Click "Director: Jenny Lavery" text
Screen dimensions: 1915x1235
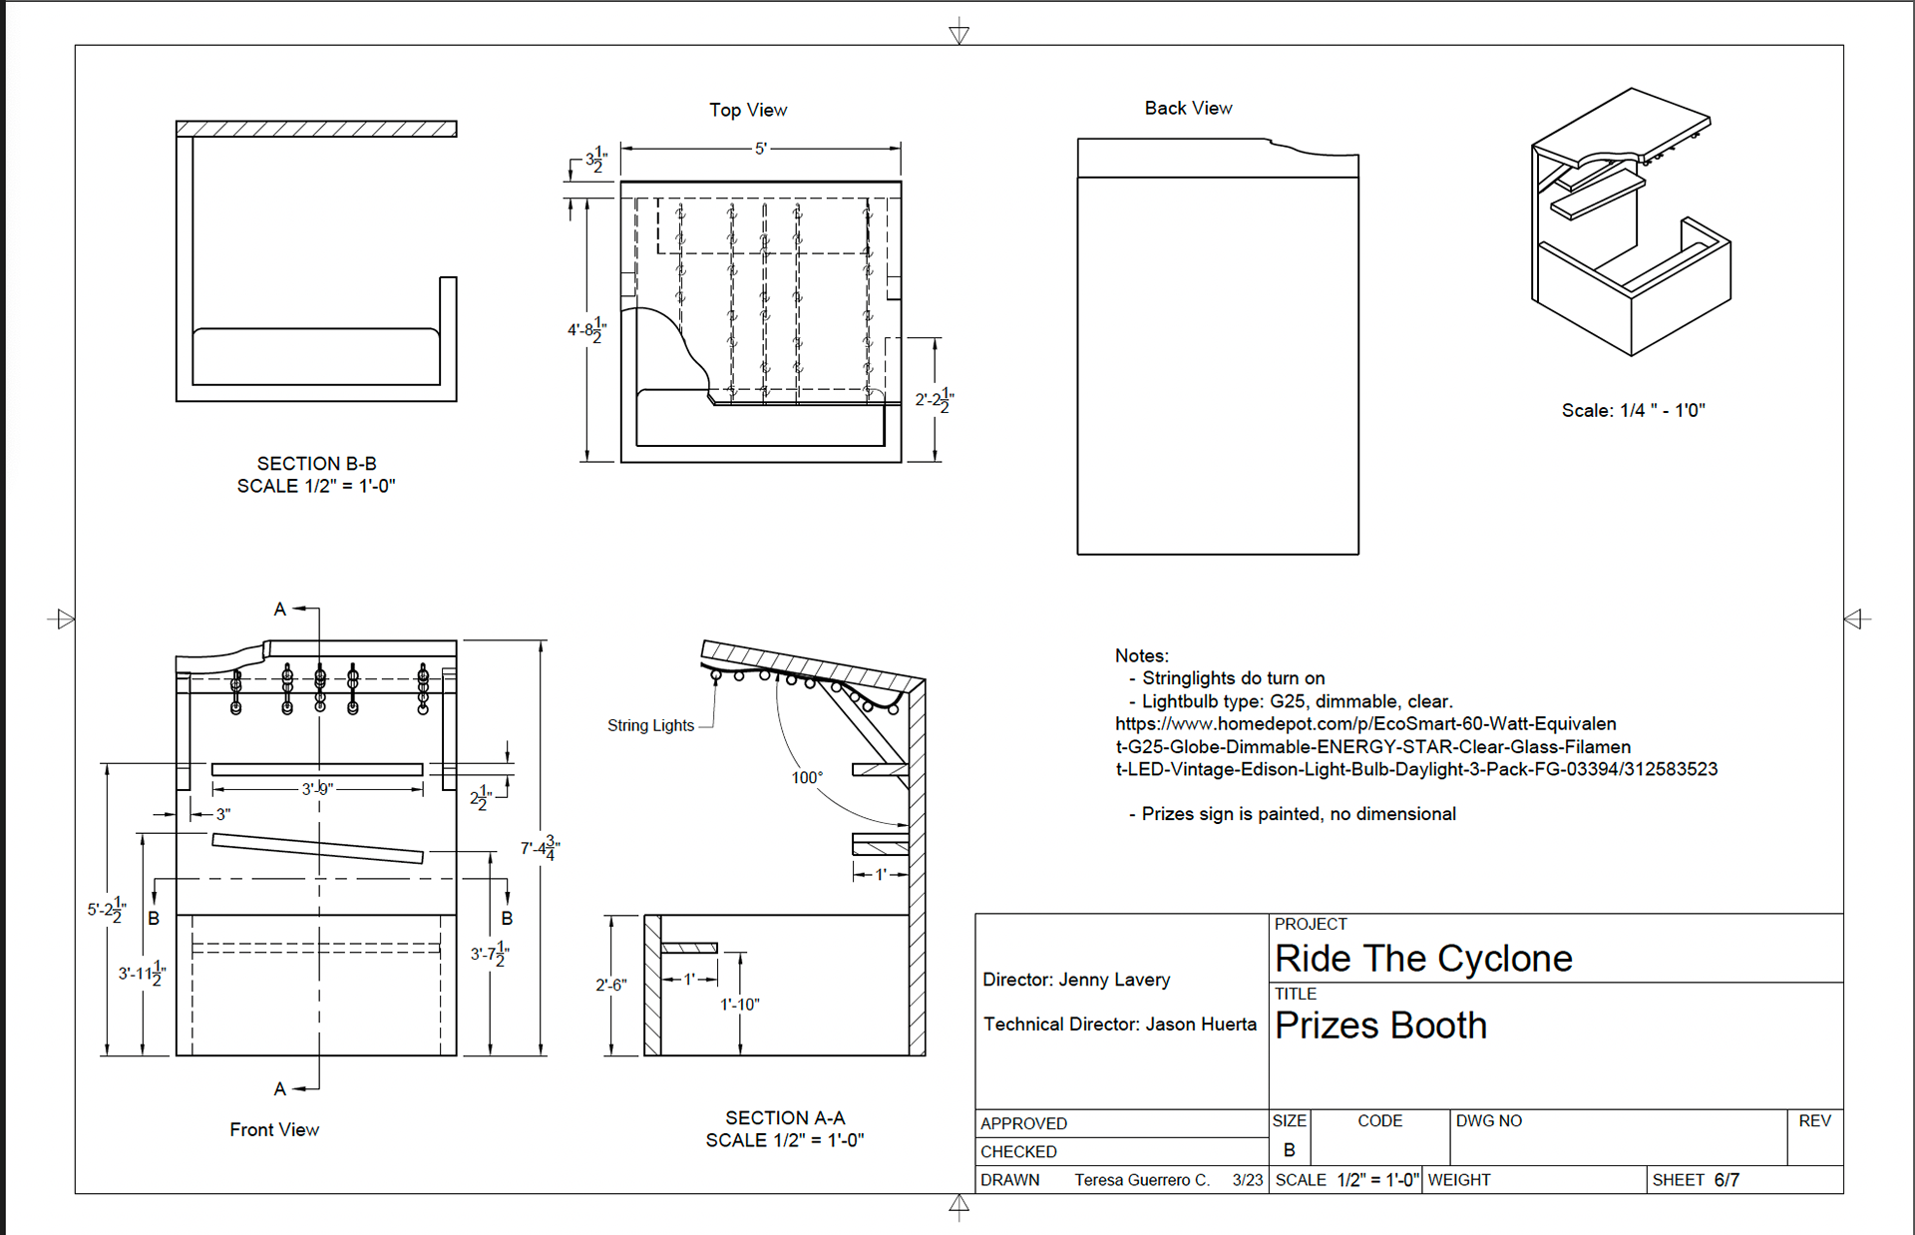(x=1076, y=980)
